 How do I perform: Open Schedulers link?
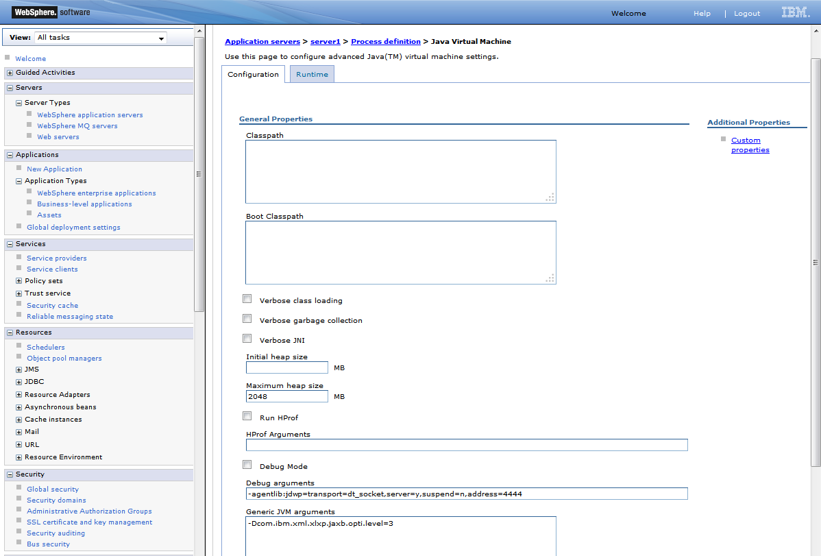tap(46, 348)
